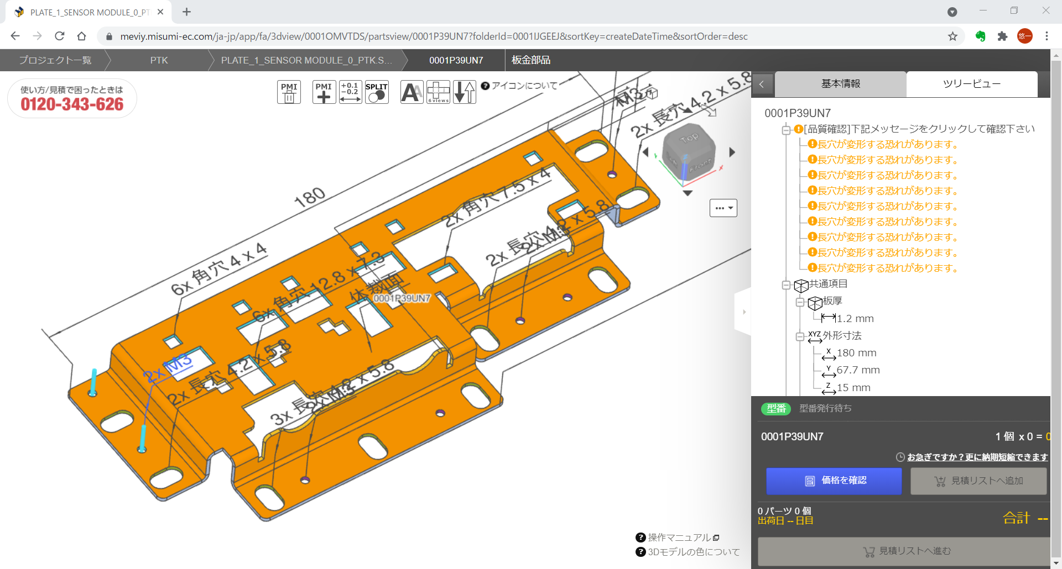Image resolution: width=1062 pixels, height=569 pixels.
Task: Open the Extensions puzzle icon
Action: (x=1002, y=36)
